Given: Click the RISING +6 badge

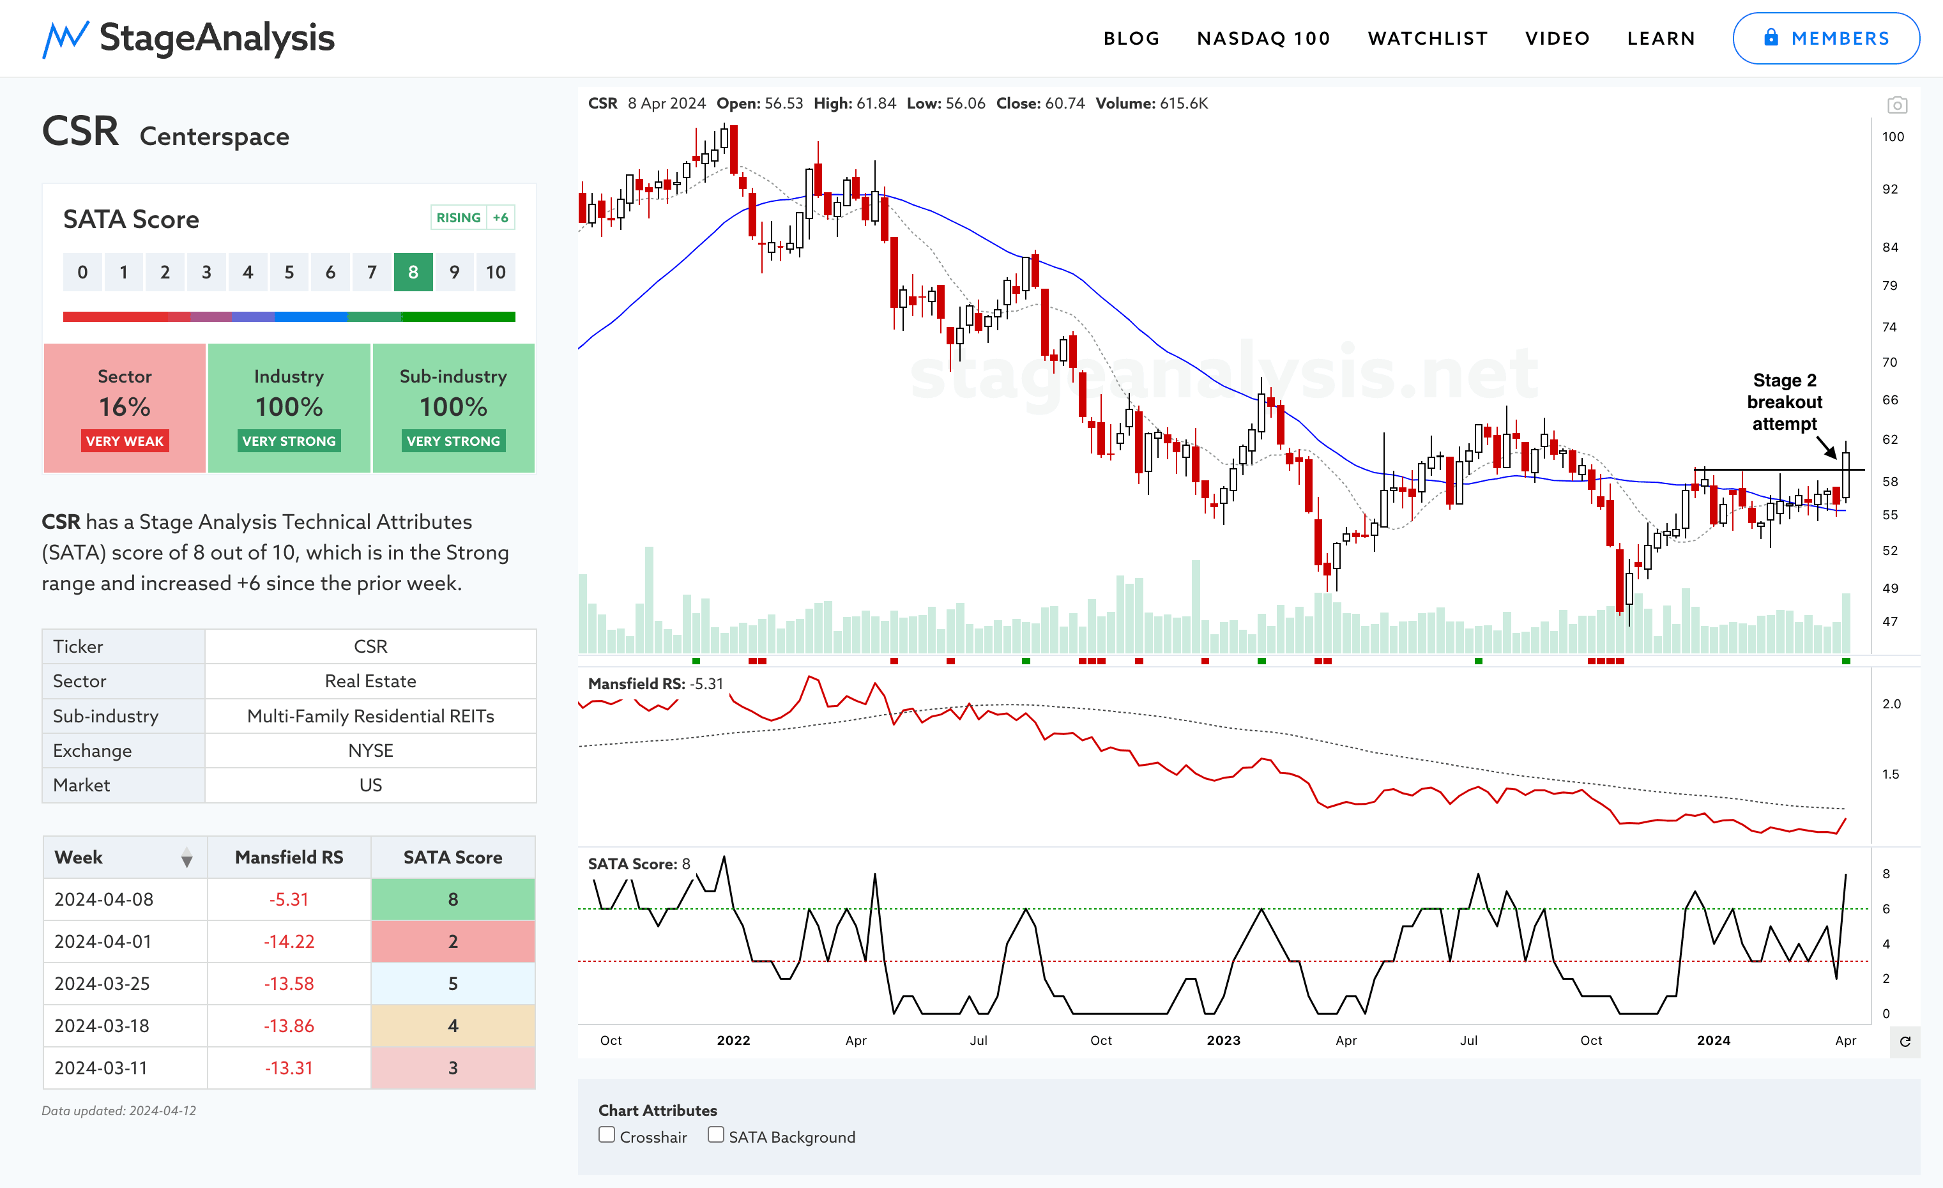Looking at the screenshot, I should [473, 218].
